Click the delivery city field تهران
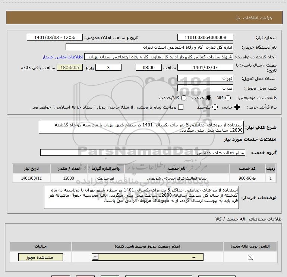287x277 pixels. [205, 88]
